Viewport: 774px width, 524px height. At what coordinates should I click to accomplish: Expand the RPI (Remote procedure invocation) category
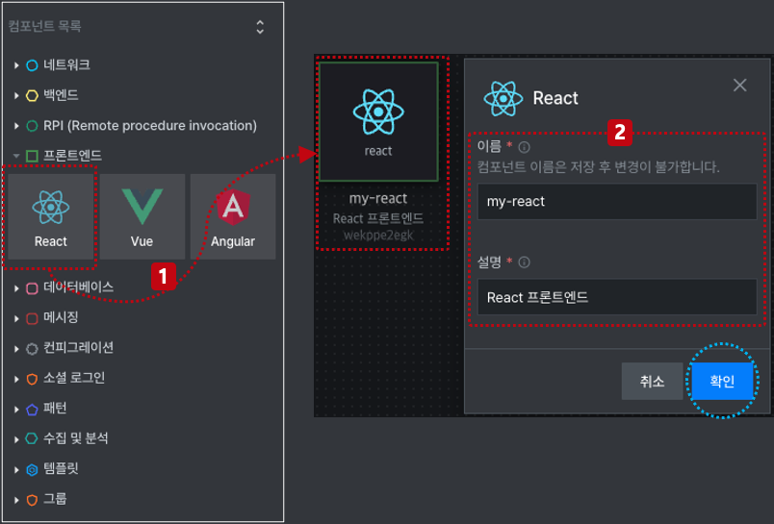coord(16,126)
